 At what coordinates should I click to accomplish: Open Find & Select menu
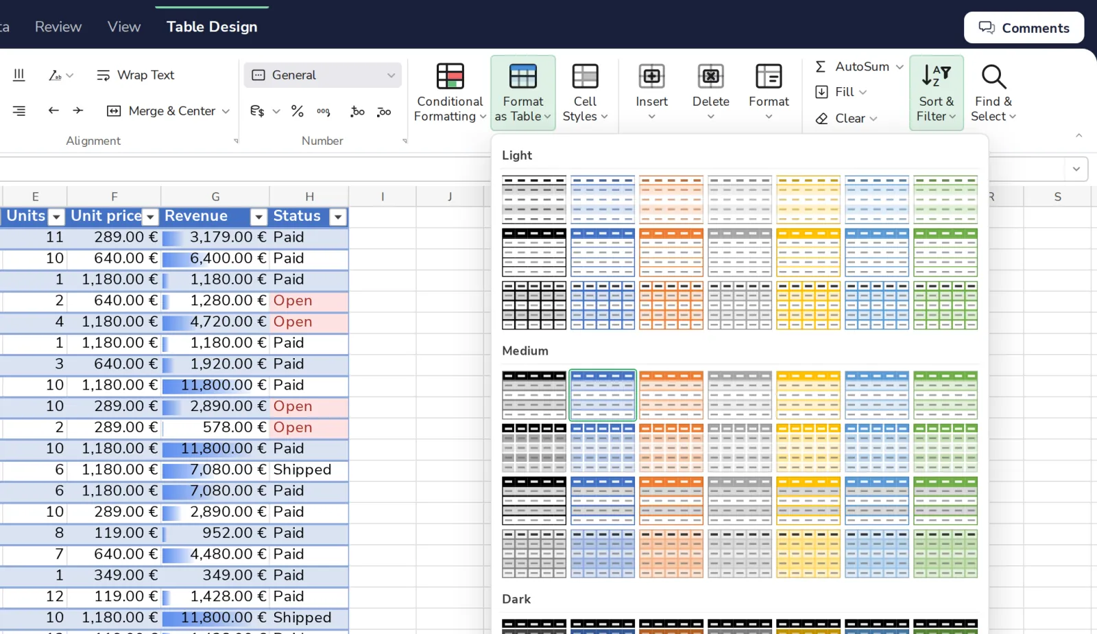[x=993, y=93]
